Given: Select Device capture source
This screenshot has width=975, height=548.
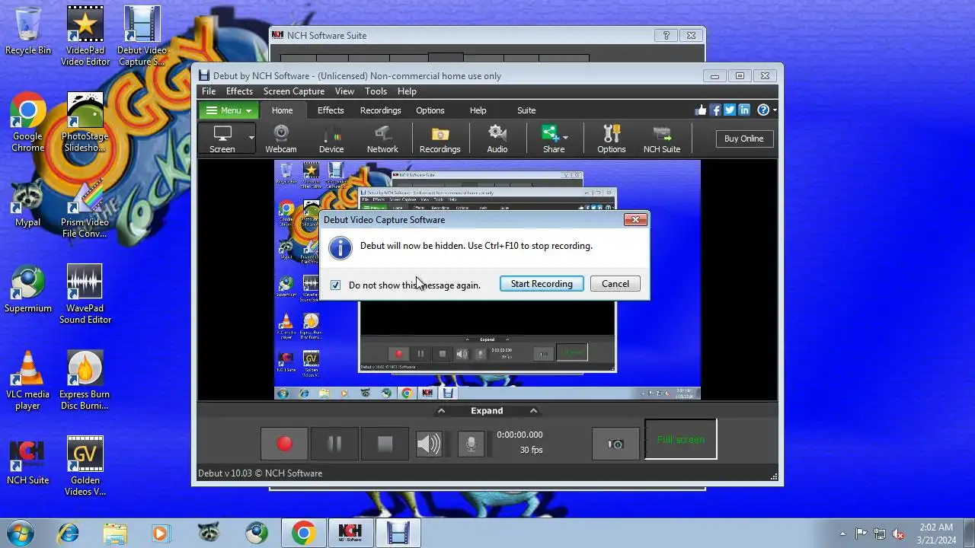Looking at the screenshot, I should 331,139.
